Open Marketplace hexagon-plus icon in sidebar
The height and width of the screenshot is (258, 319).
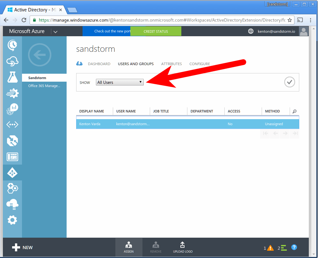click(12, 188)
